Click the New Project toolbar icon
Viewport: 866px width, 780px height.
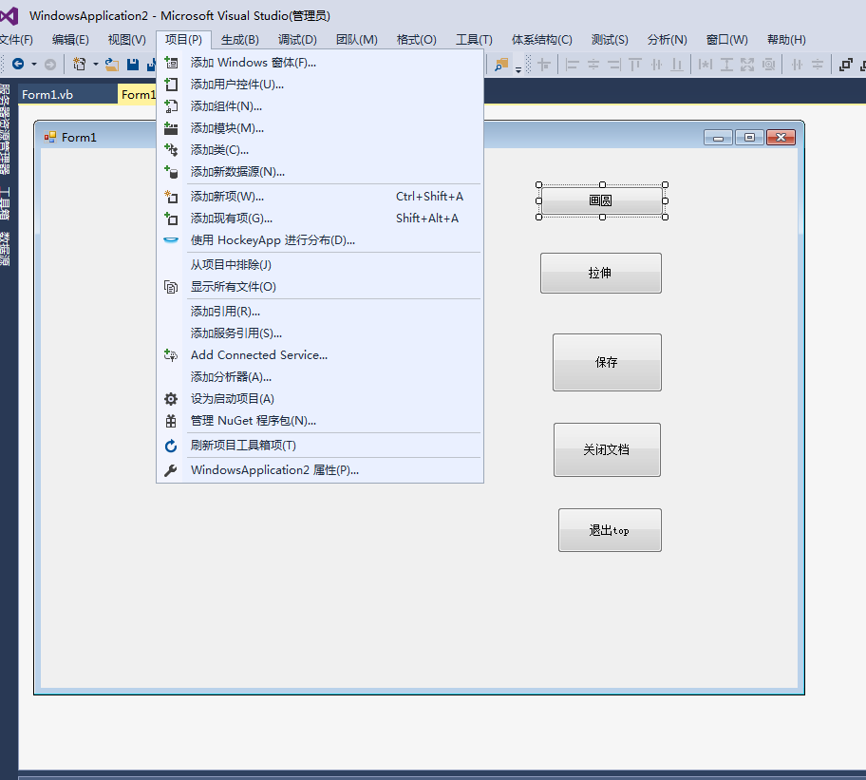pyautogui.click(x=80, y=65)
